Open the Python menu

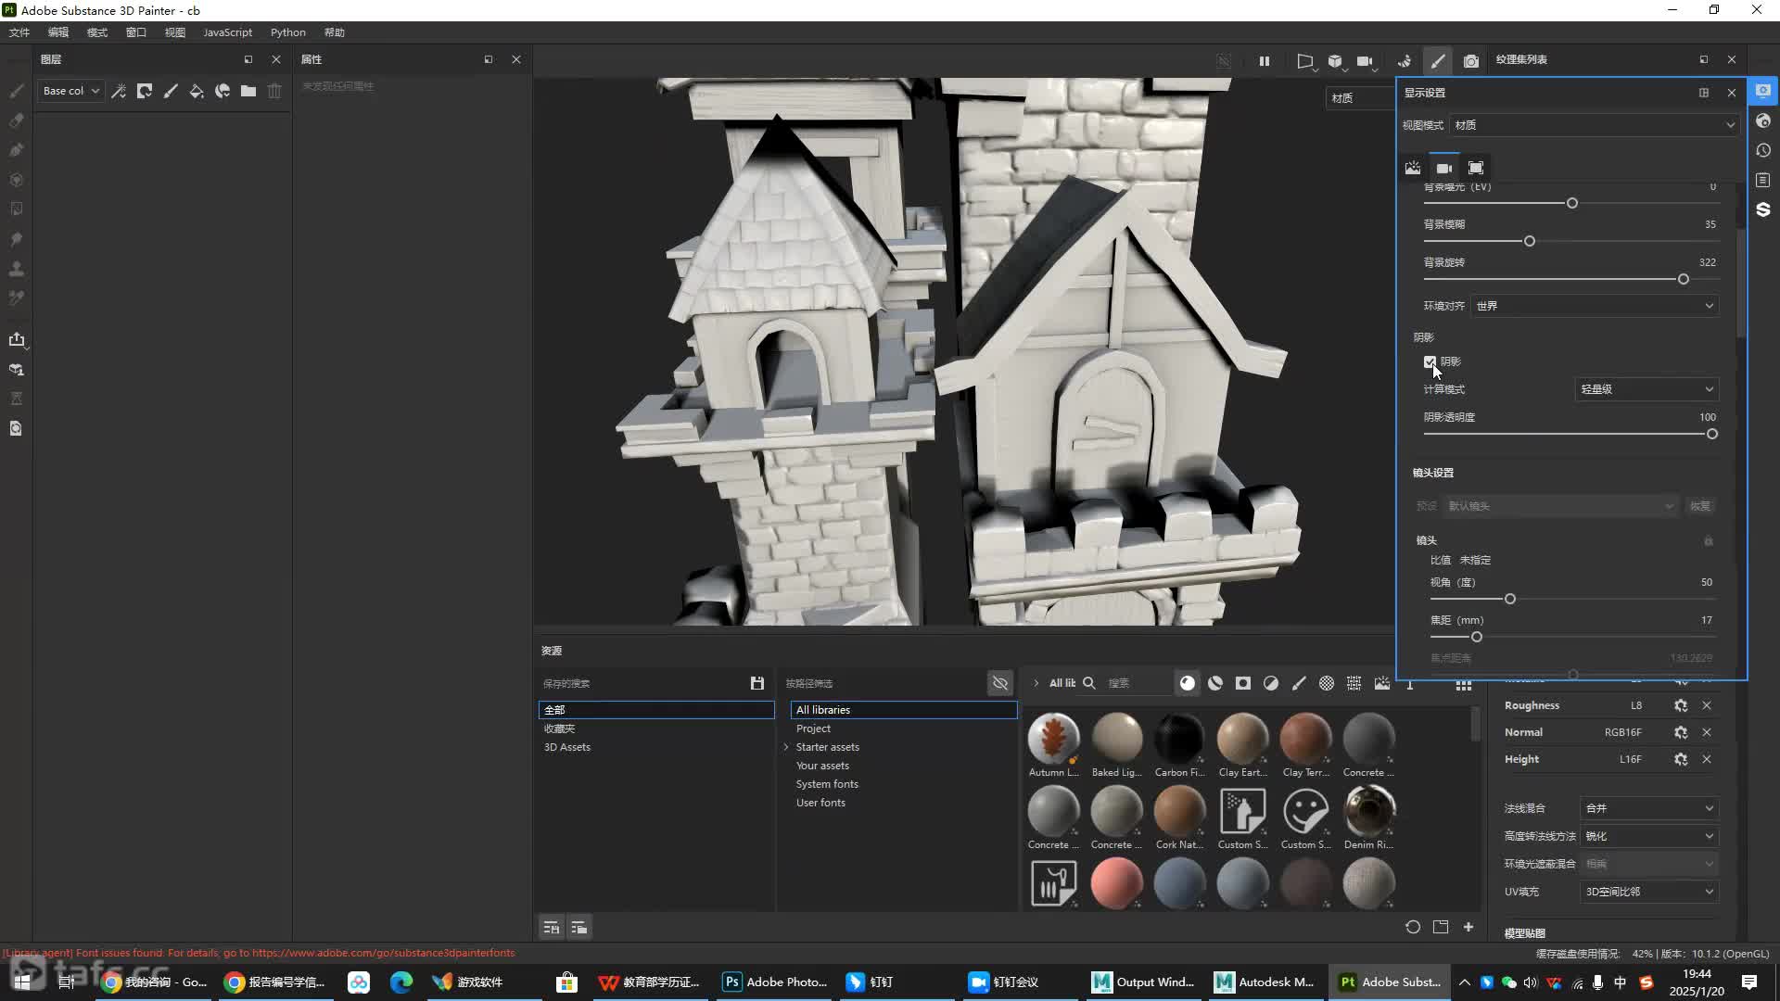click(288, 32)
